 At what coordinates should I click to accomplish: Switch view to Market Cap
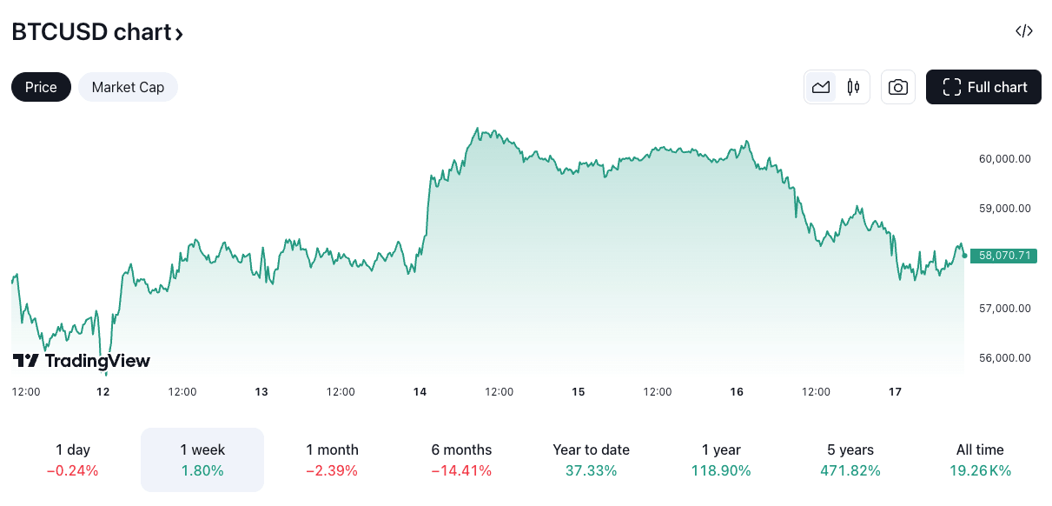pyautogui.click(x=128, y=87)
